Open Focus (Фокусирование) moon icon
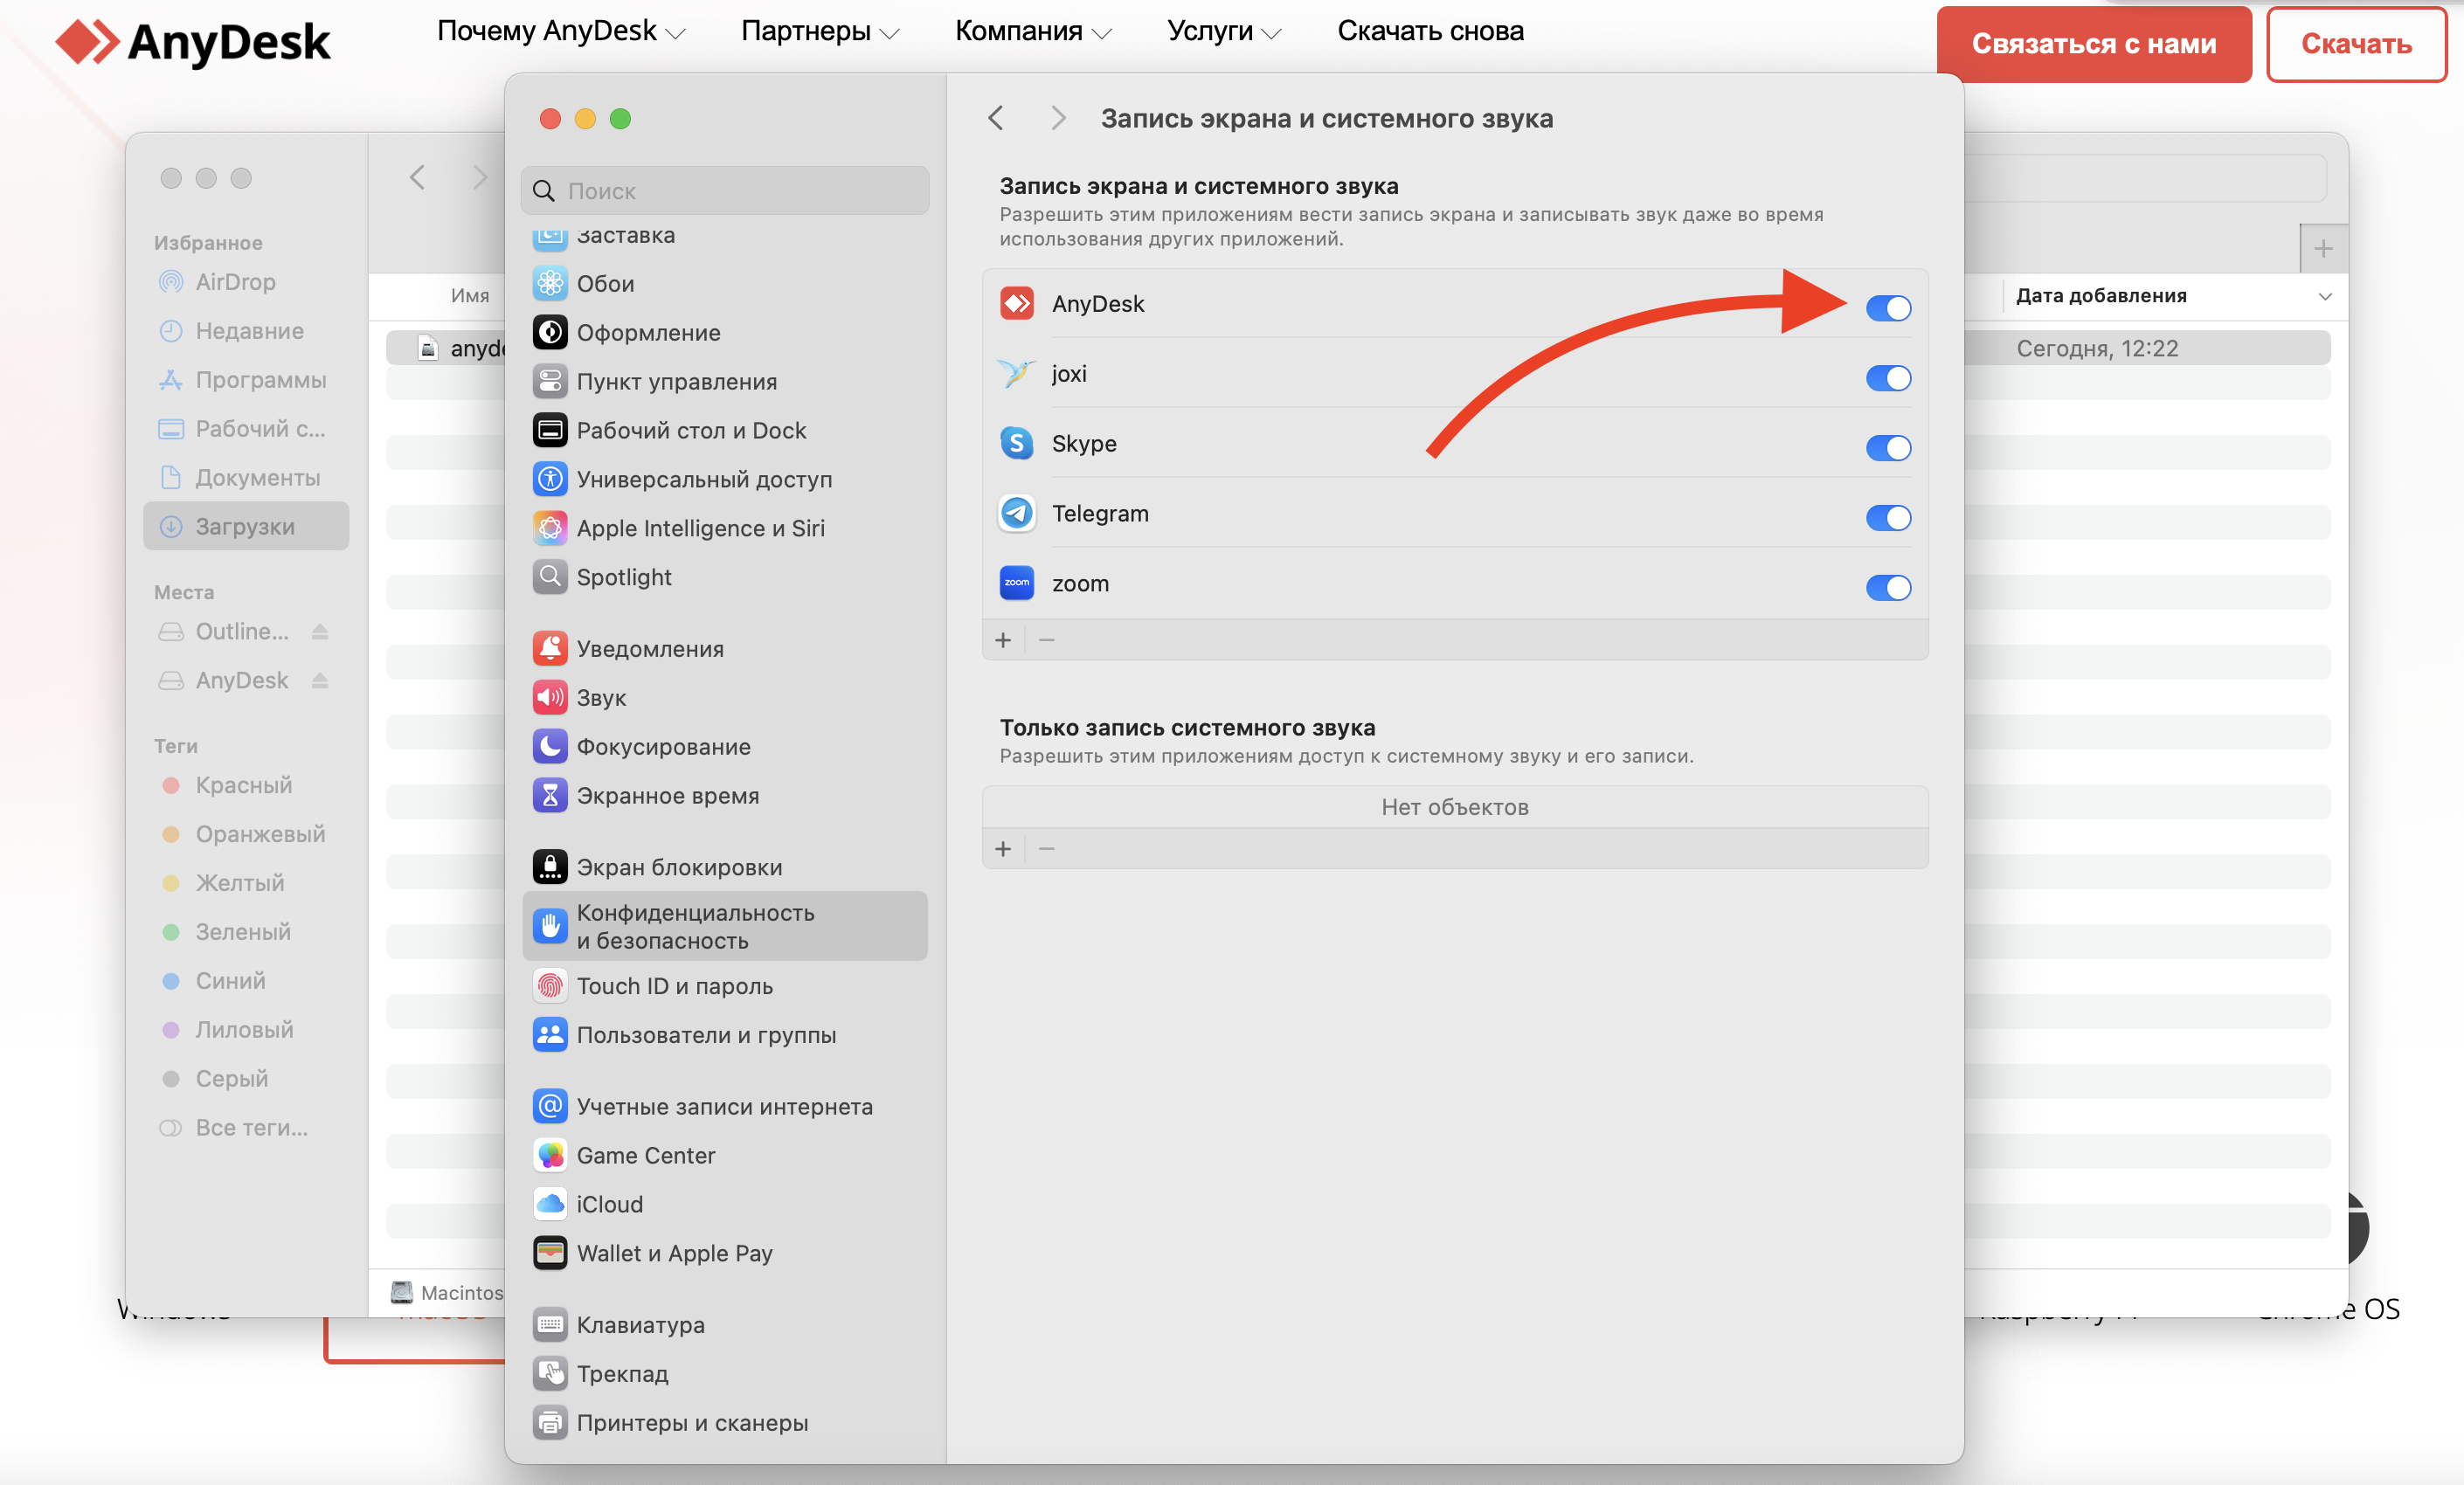This screenshot has height=1485, width=2464. coord(550,747)
